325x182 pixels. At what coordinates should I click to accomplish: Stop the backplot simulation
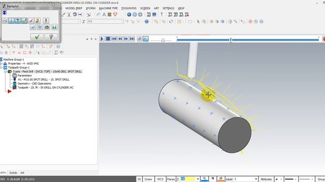(x=108, y=38)
